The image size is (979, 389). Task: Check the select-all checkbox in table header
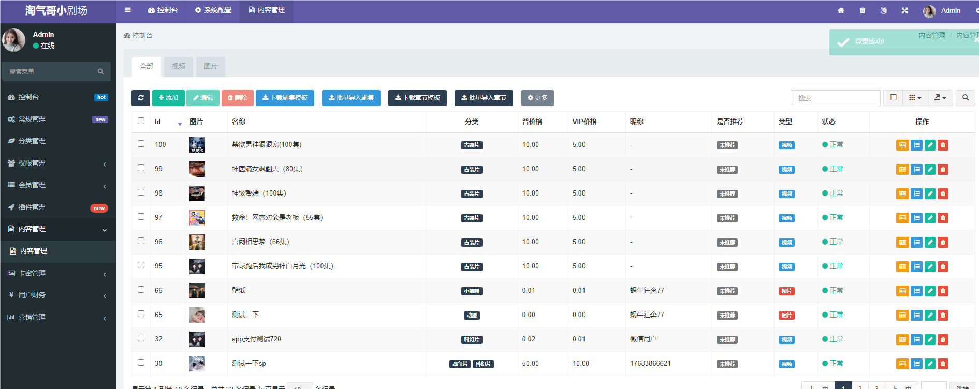pyautogui.click(x=141, y=121)
